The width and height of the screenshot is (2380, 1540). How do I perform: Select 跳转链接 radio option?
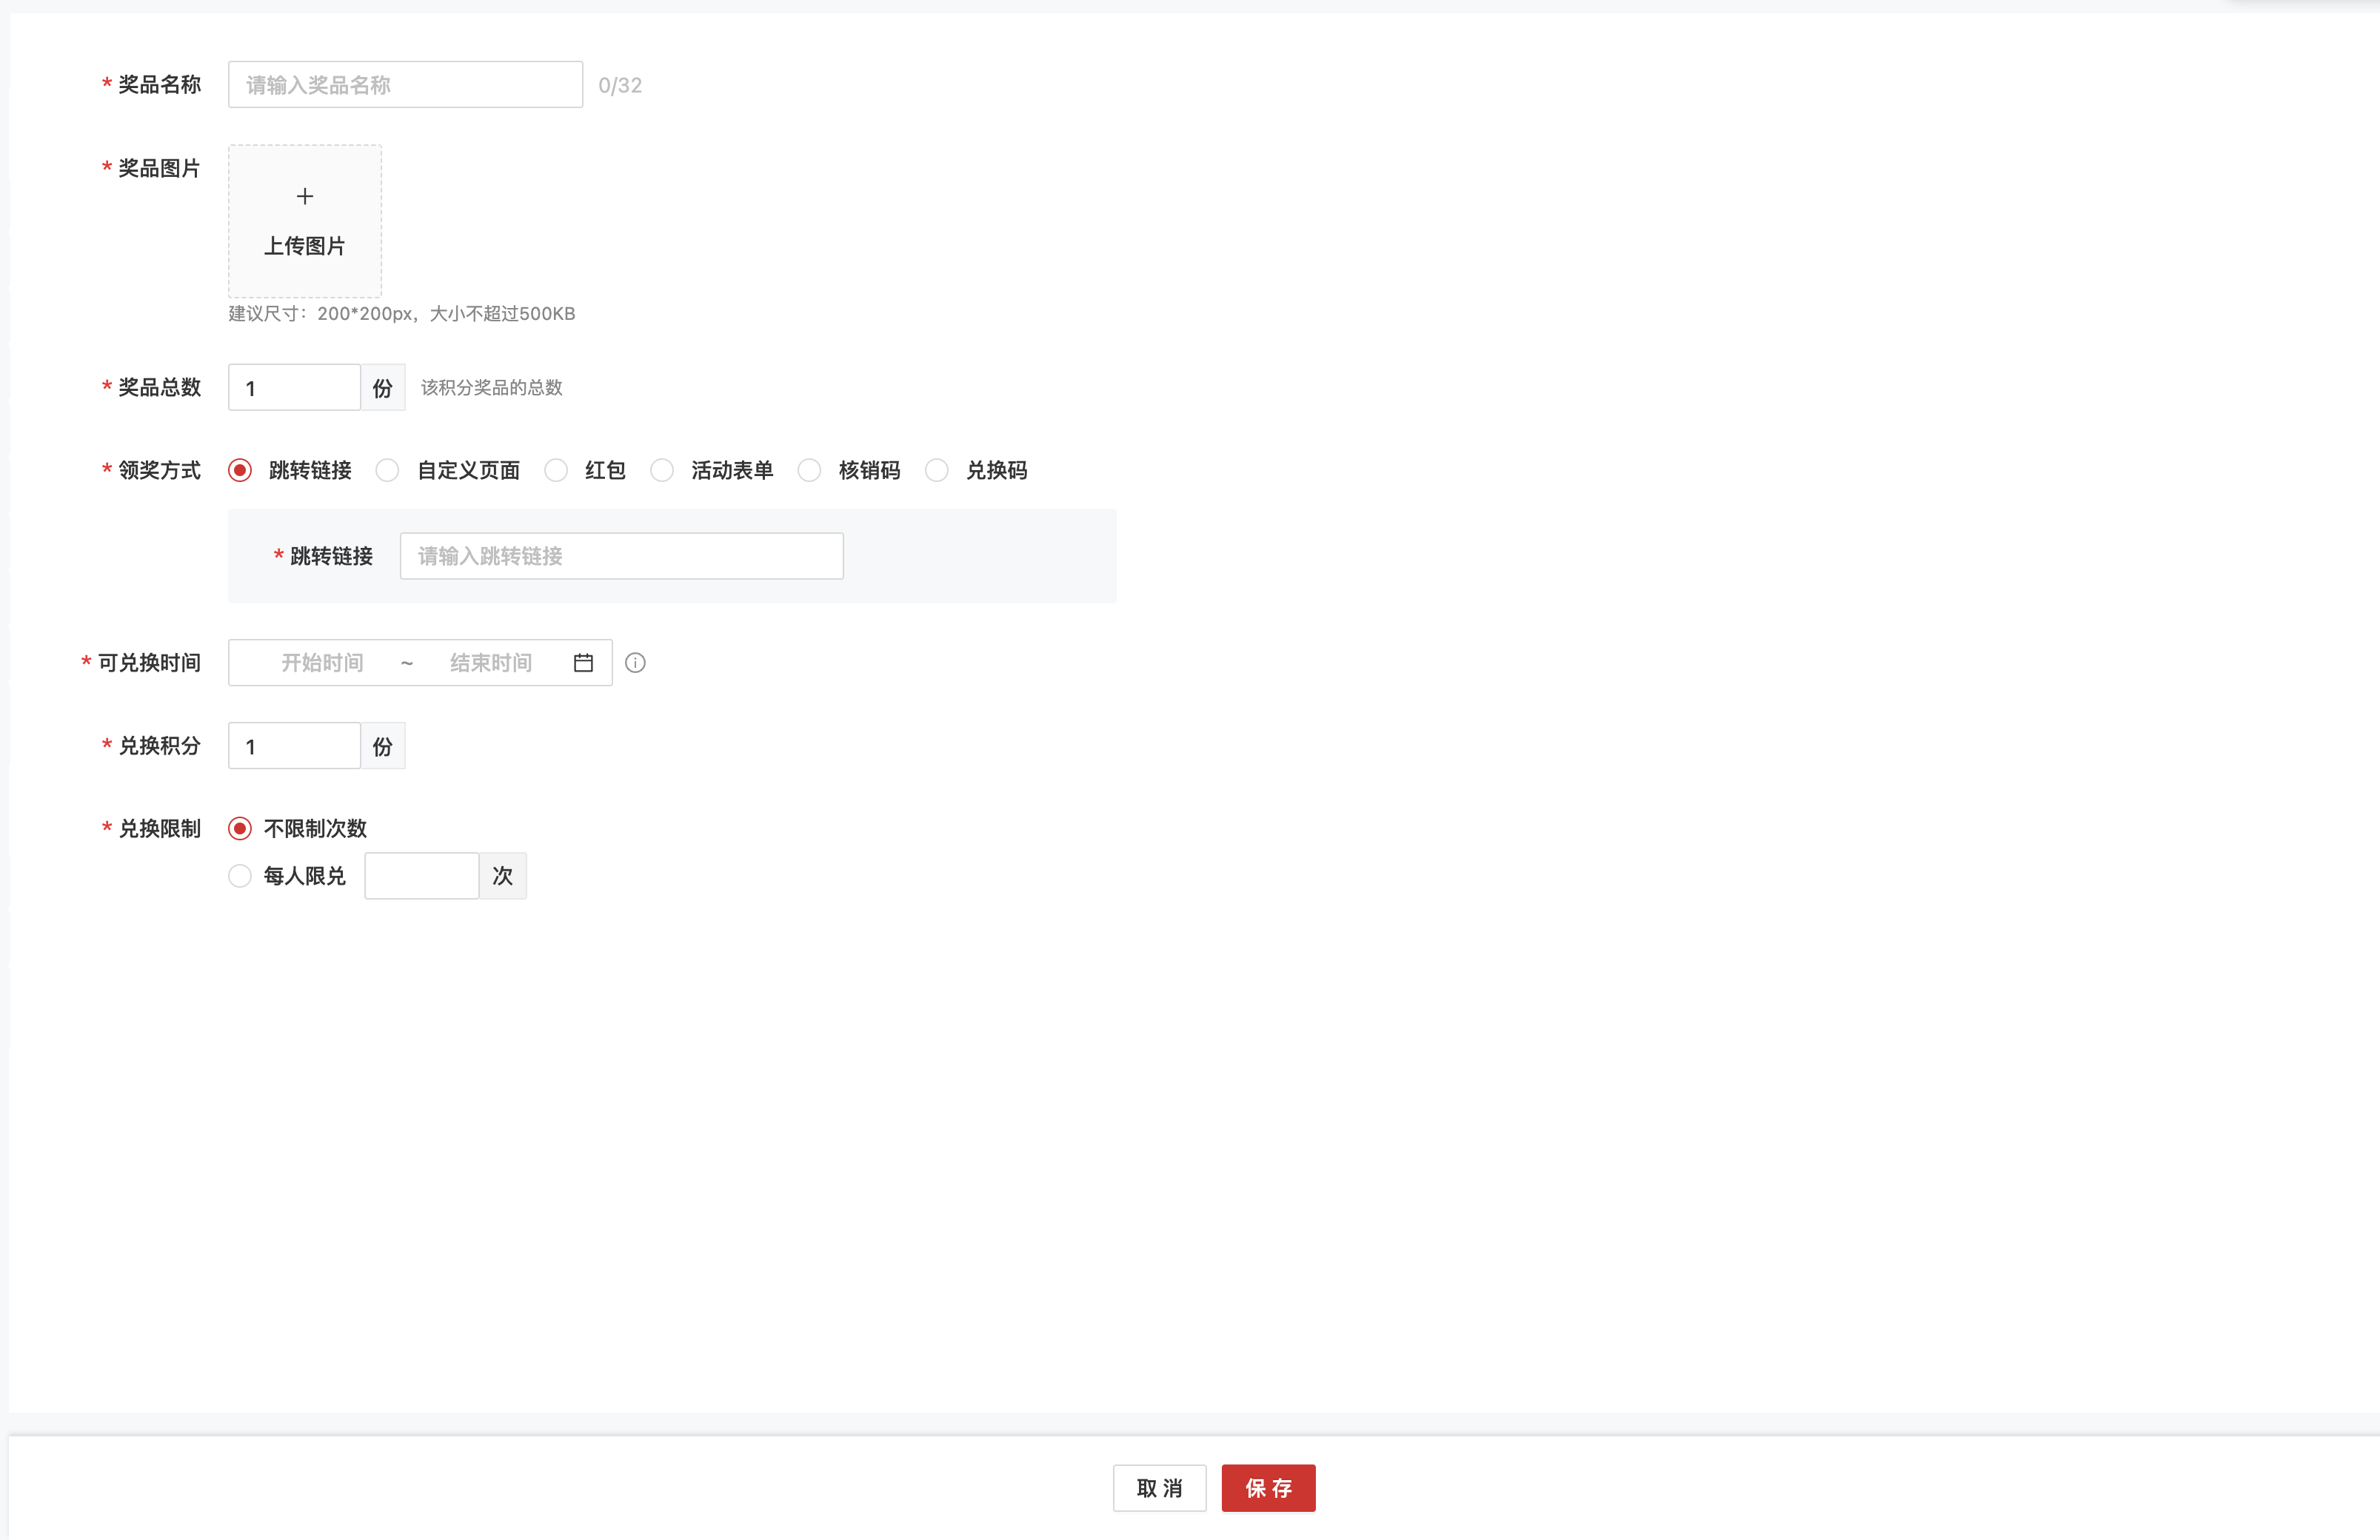[240, 470]
